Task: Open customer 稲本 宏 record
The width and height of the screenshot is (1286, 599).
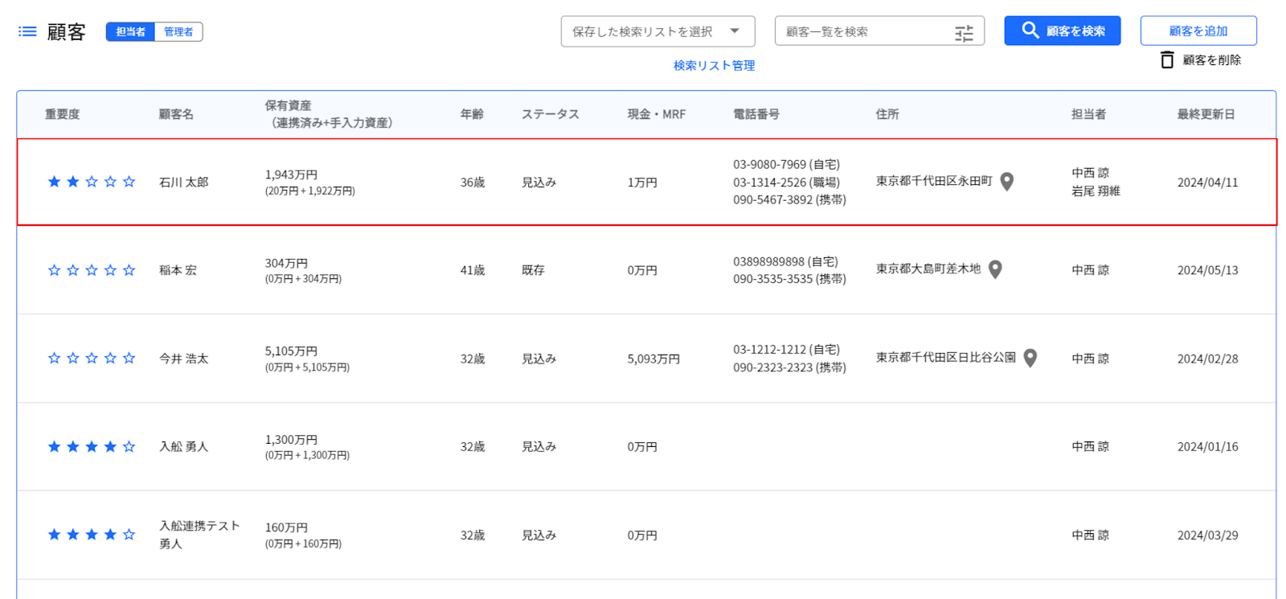Action: point(178,270)
